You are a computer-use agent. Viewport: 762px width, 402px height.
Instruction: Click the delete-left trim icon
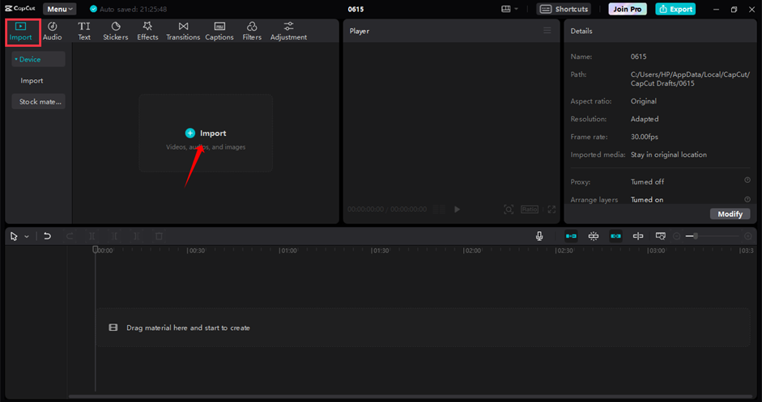[114, 236]
